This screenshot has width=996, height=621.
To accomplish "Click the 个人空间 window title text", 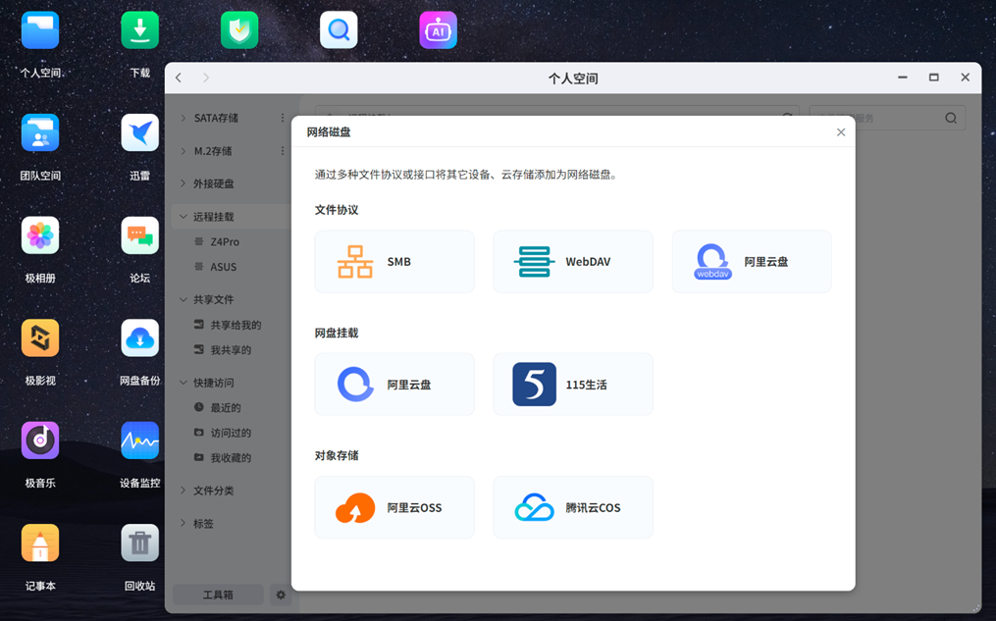I will 573,78.
